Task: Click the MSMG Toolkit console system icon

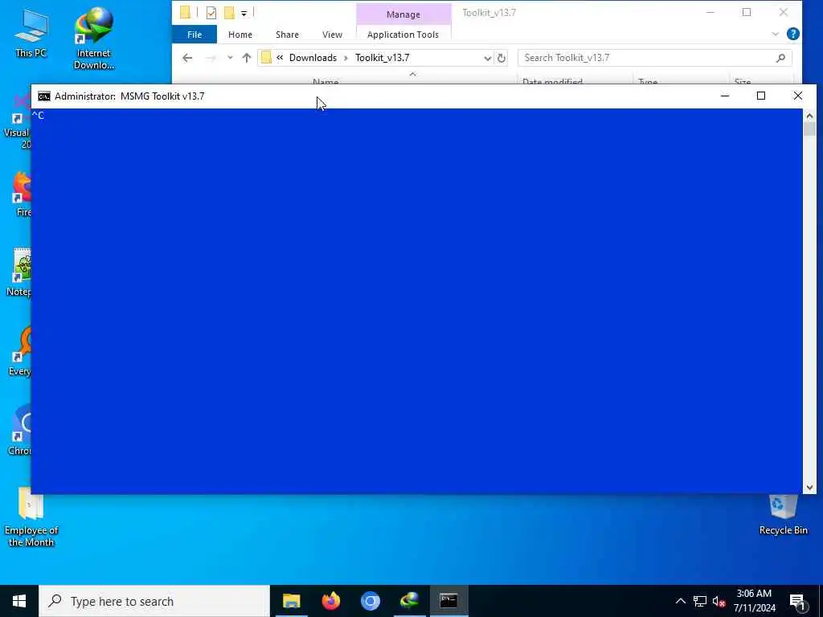Action: tap(44, 96)
